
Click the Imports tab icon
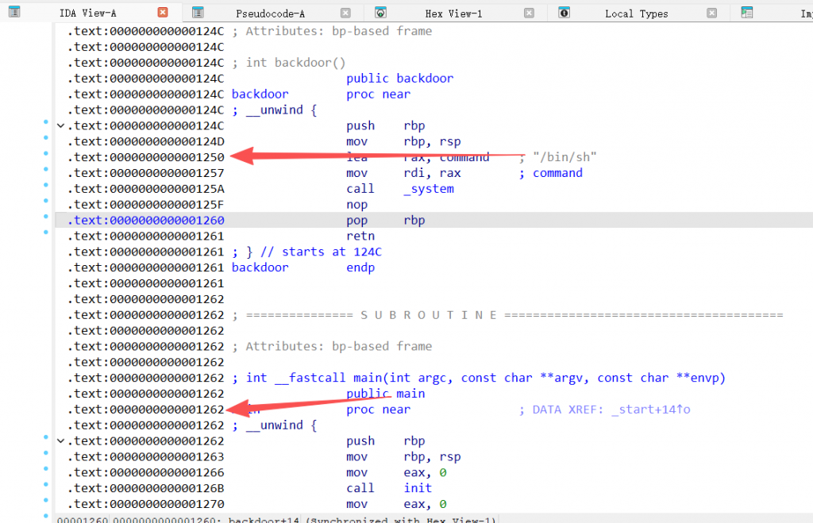[746, 13]
